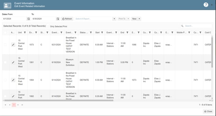Open filter for the Start column
Image resolution: width=216 pixels, height=116 pixels.
click(102, 33)
